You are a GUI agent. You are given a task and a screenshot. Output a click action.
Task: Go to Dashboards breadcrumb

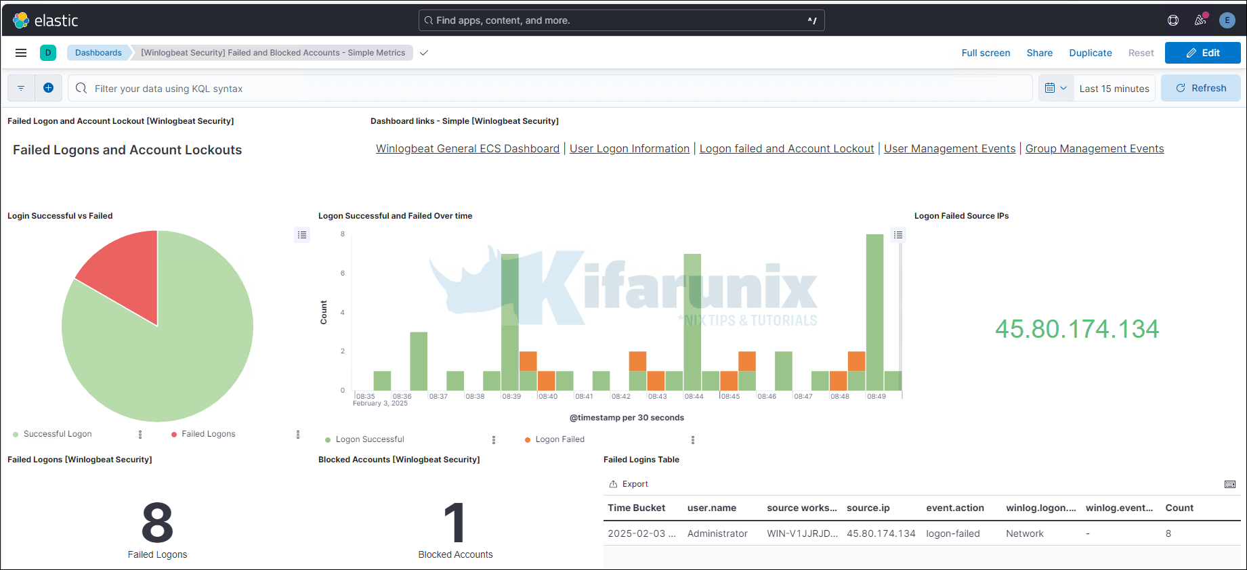coord(98,53)
